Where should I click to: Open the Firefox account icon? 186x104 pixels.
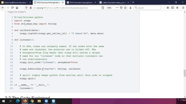coord(177,8)
